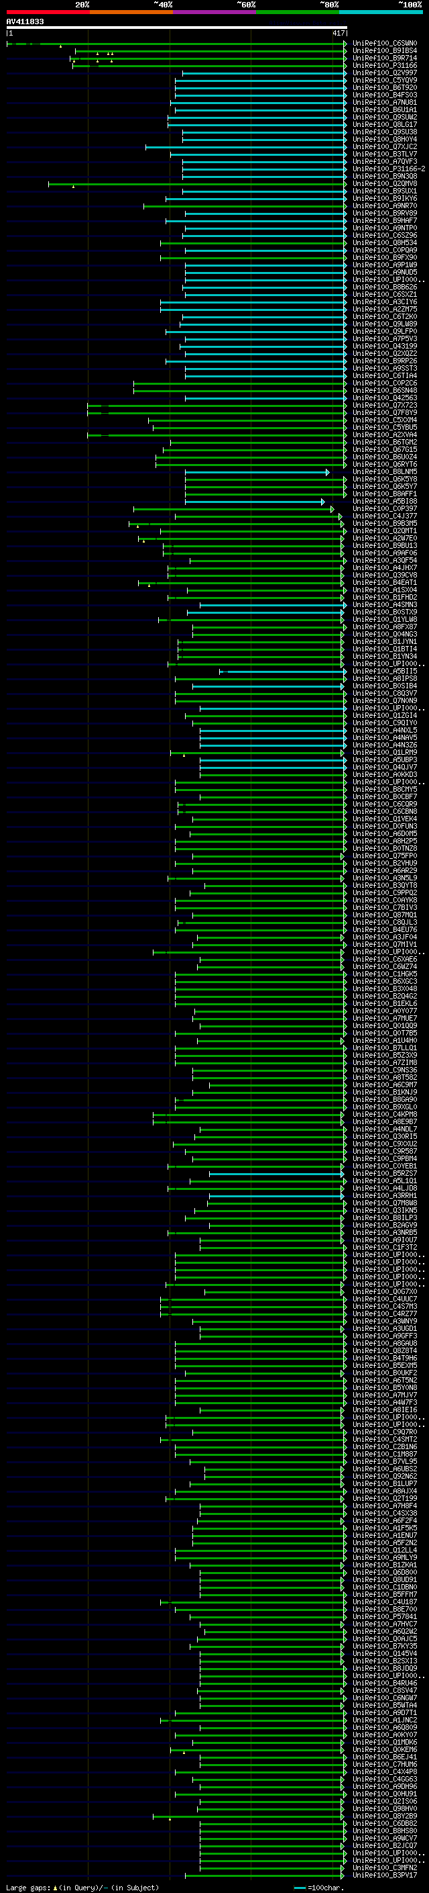429x1893 pixels.
Task: Click the UniRef100_B4EAT1 label
Action: pyautogui.click(x=384, y=583)
